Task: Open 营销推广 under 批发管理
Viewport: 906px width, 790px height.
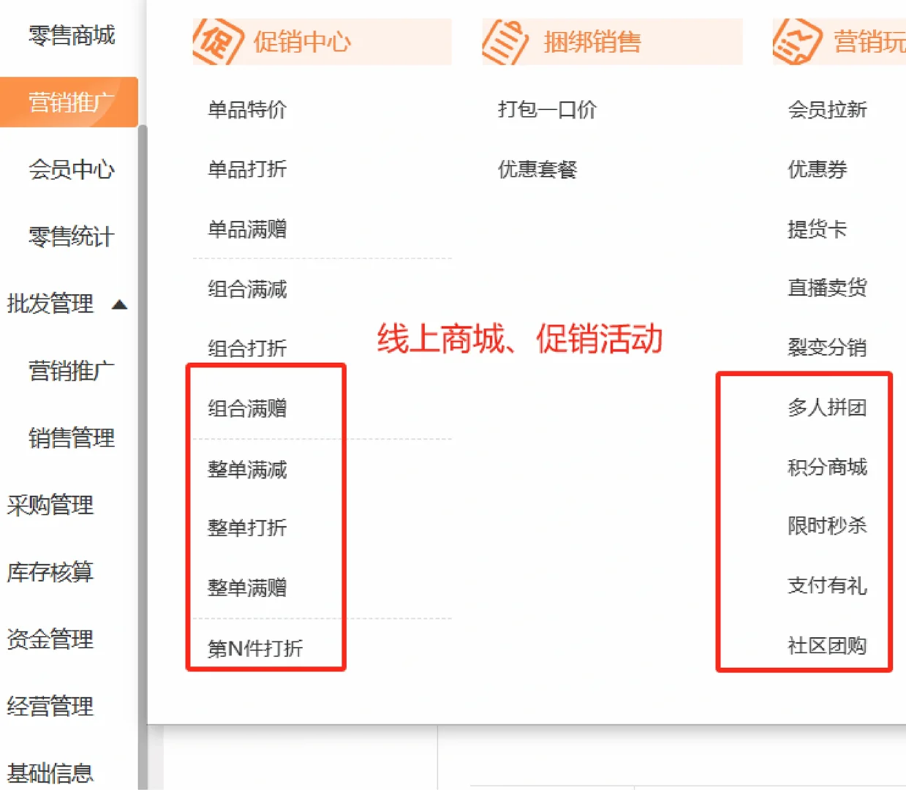Action: coord(72,371)
